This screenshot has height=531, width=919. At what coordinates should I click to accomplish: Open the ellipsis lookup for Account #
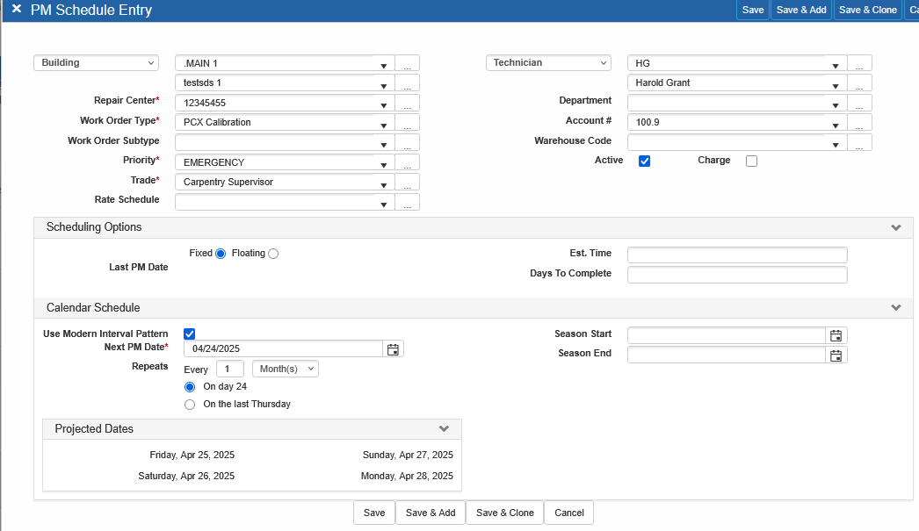(859, 123)
